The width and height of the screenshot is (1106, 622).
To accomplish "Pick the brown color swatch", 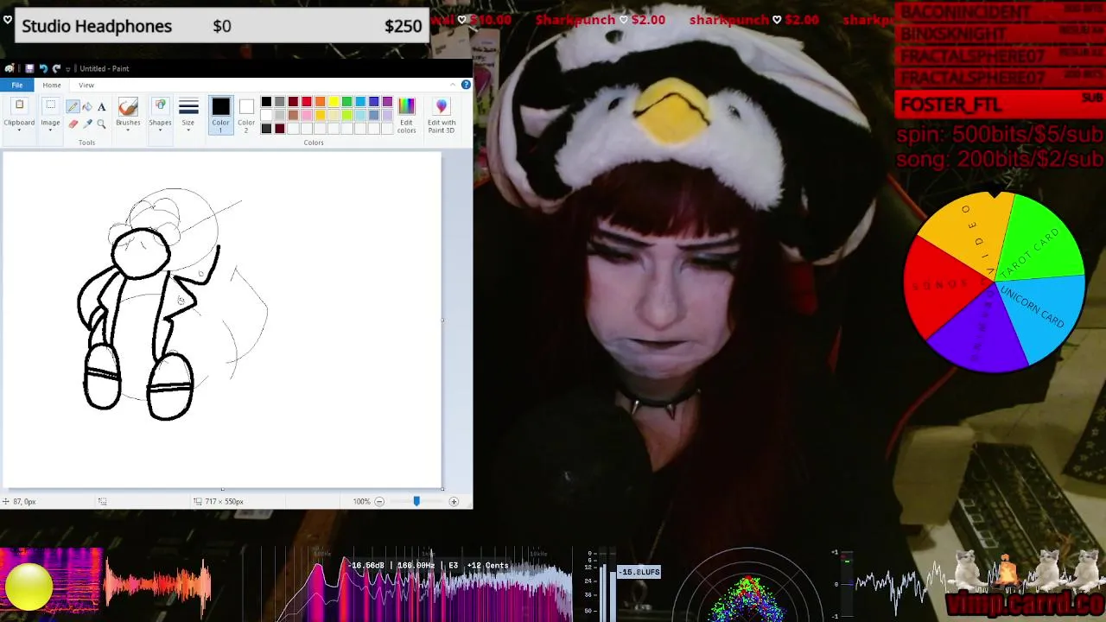I will 293,115.
